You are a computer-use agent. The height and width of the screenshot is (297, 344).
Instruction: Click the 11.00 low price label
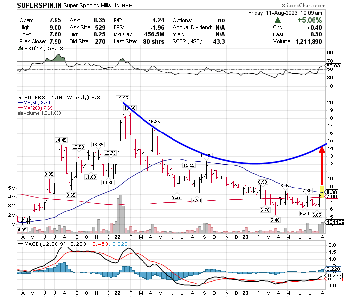coord(90,177)
